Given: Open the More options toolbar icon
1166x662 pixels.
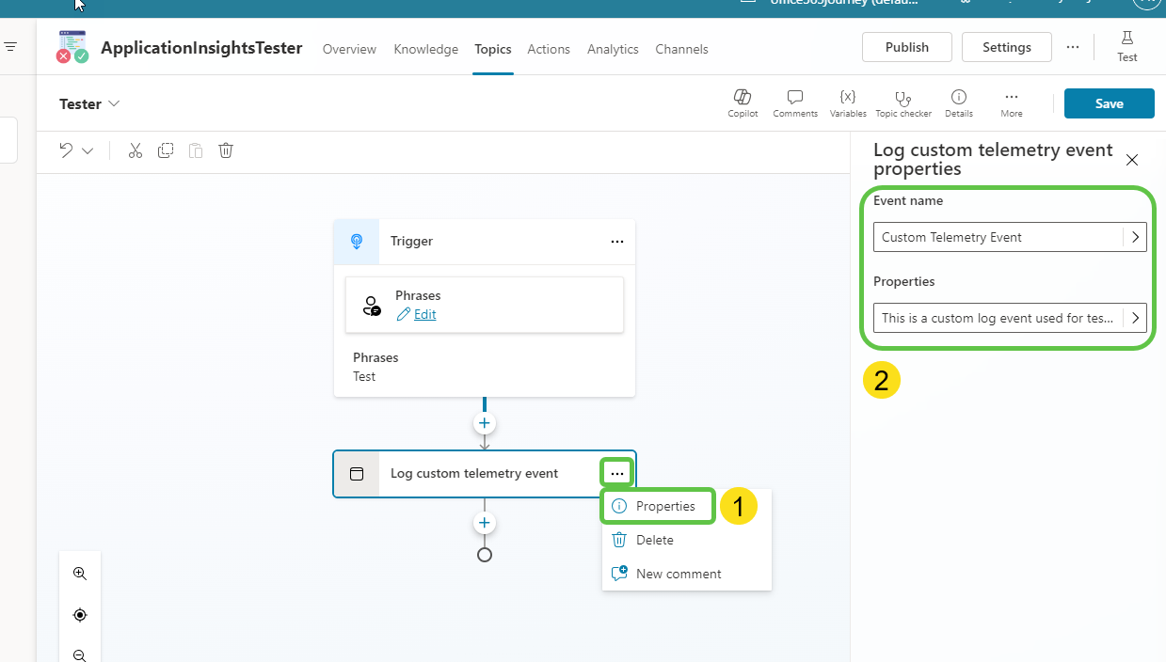Looking at the screenshot, I should 1011,102.
